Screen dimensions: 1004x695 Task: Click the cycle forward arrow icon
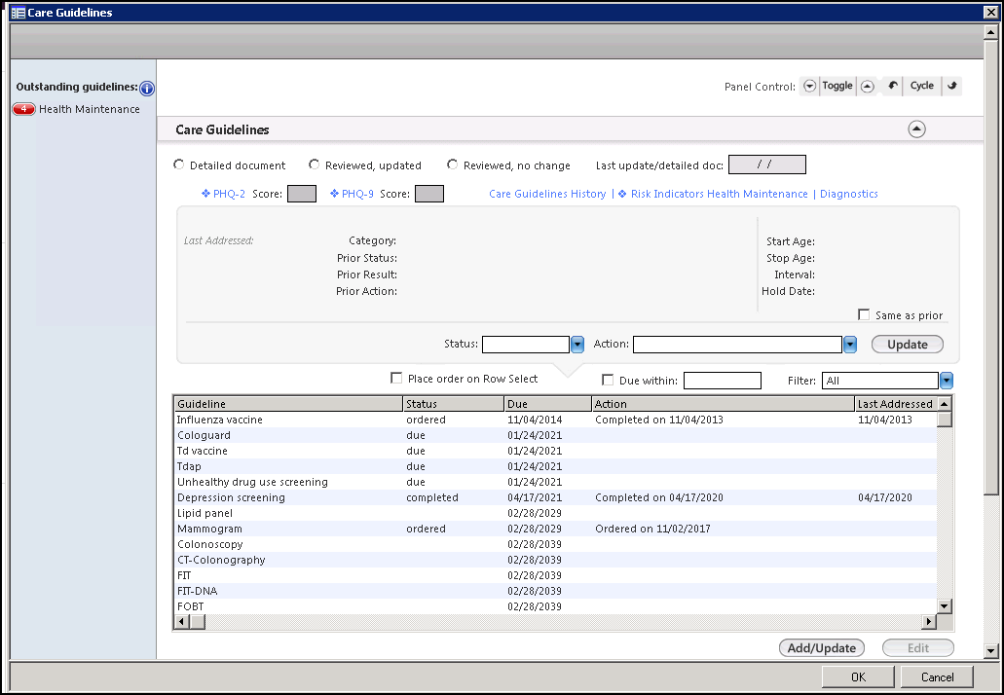pos(952,86)
